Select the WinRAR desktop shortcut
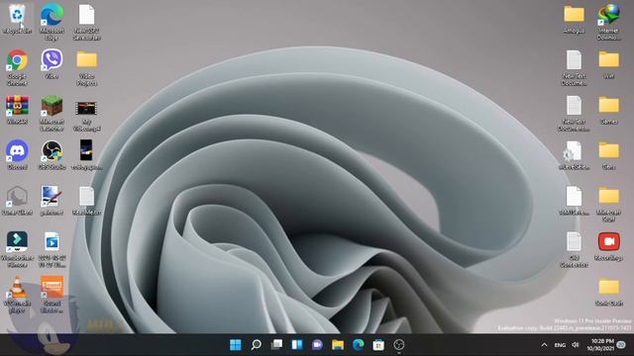This screenshot has height=356, width=634. click(17, 109)
